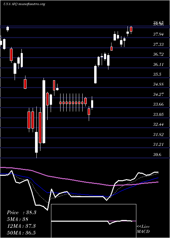Click the 31.21 price axis label
The image size is (170, 238).
[x=158, y=144]
